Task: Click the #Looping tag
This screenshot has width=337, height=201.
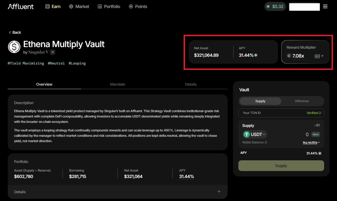Action: [x=77, y=63]
